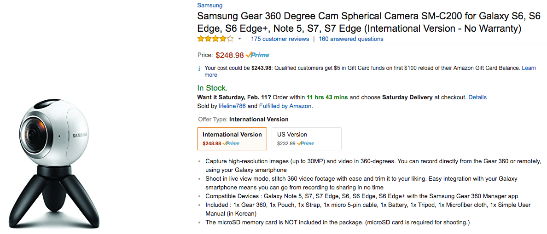
Task: Open Details for Saturday Delivery
Action: click(477, 97)
